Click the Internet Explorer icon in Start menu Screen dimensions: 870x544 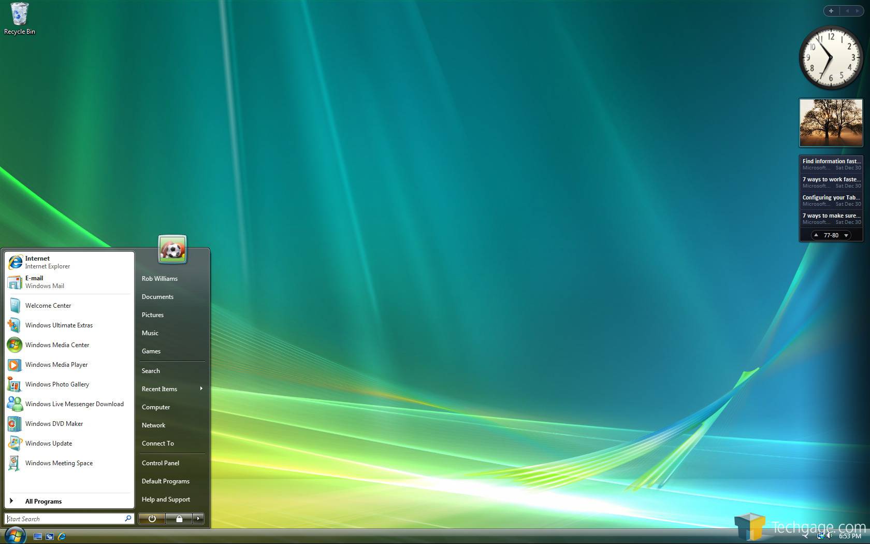pos(15,262)
